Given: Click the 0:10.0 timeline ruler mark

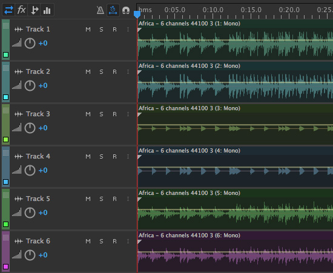Looking at the screenshot, I should [213, 10].
